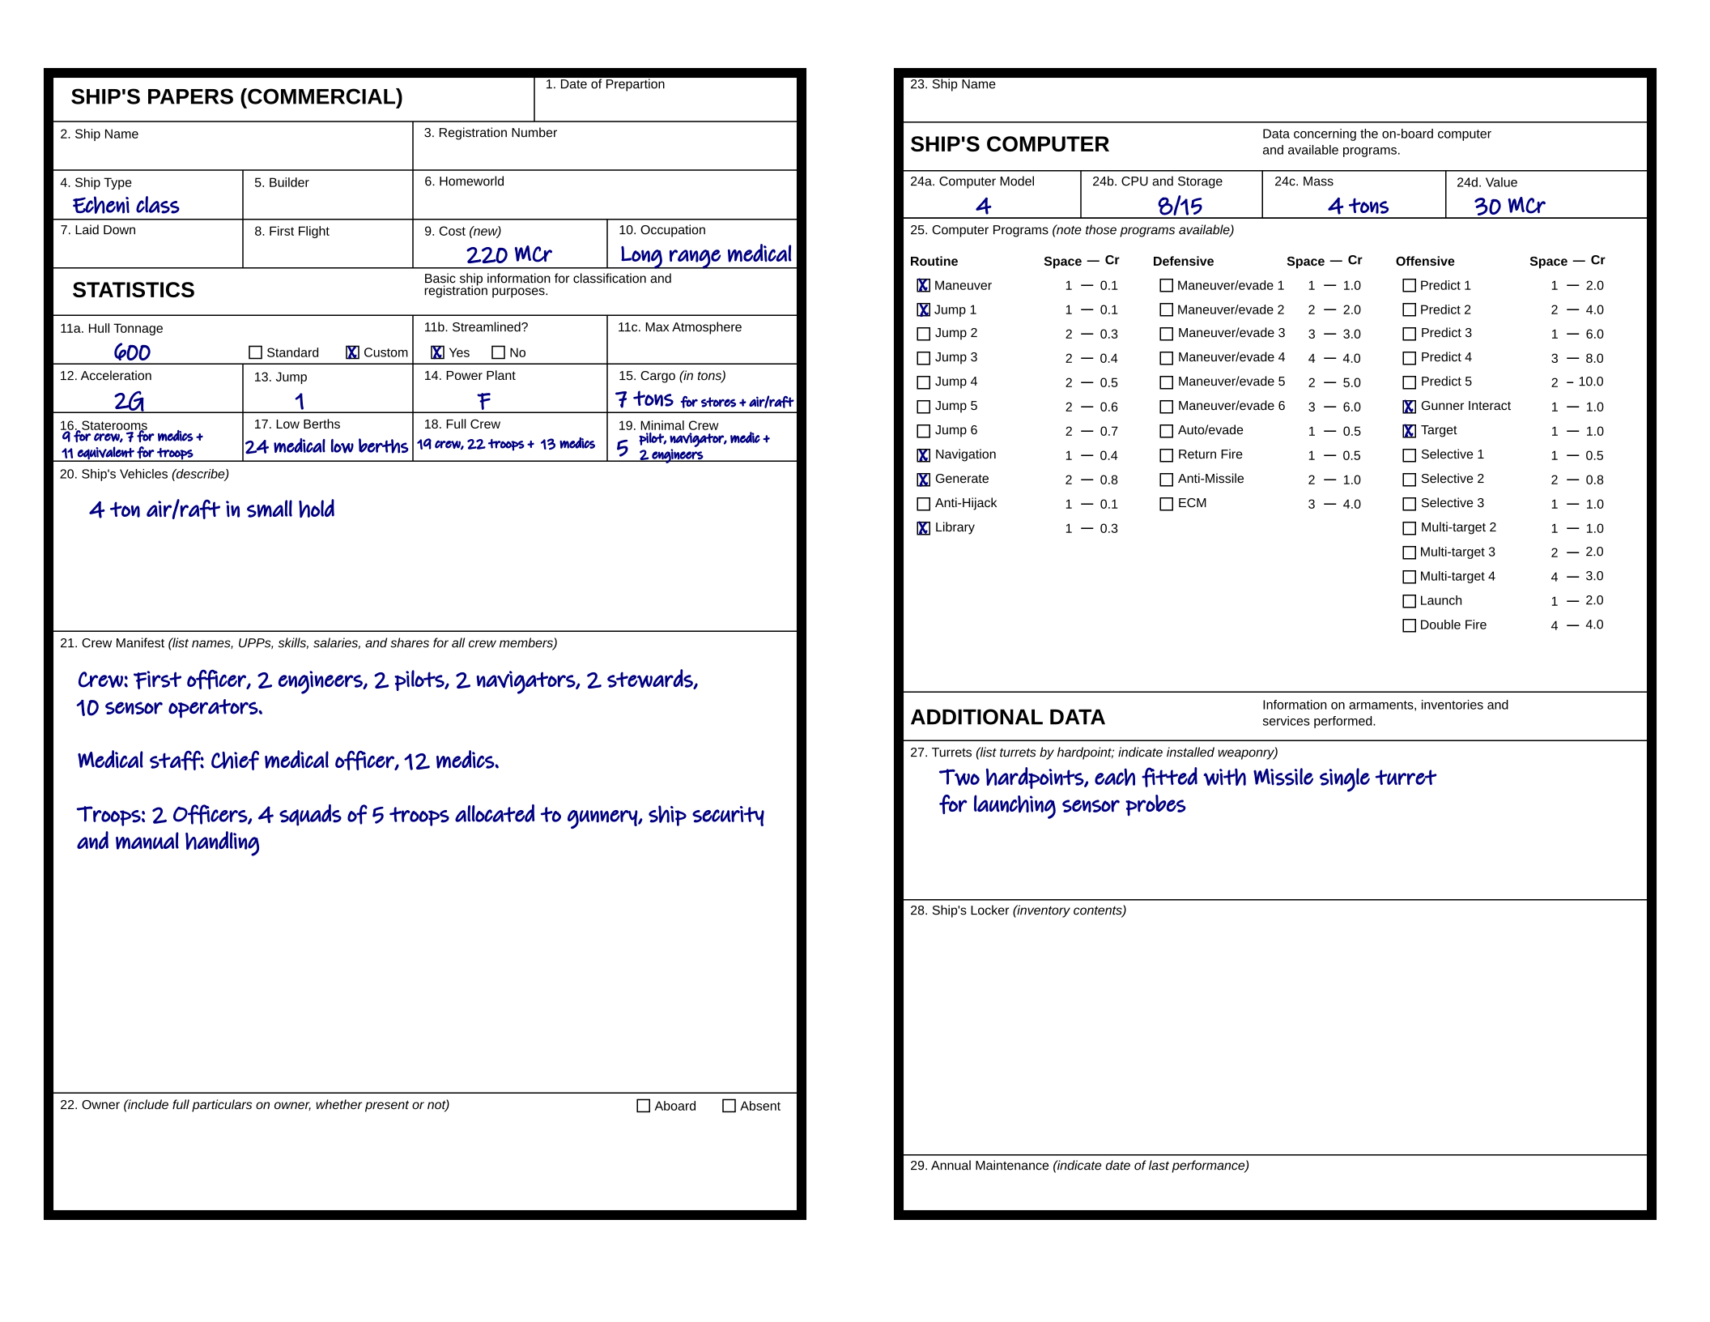This screenshot has height=1322, width=1710.
Task: Tick the Double Fire checkbox
Action: coord(1409,625)
